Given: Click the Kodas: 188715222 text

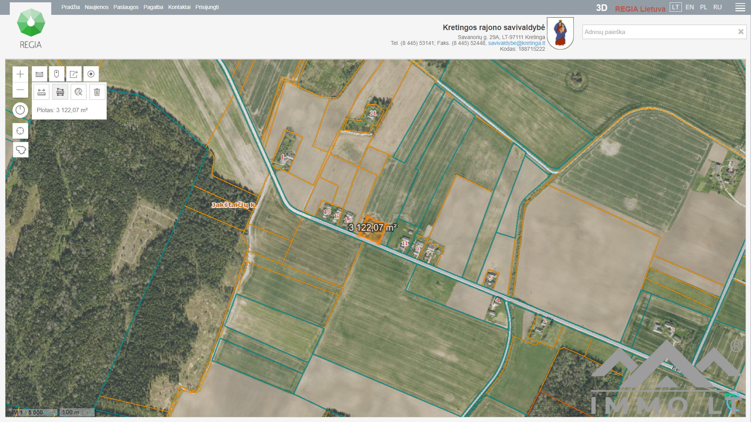Looking at the screenshot, I should [522, 49].
